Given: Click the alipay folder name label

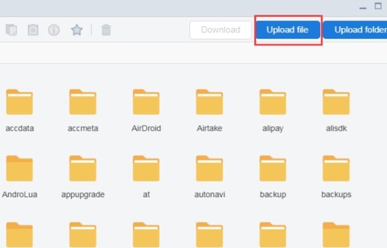Looking at the screenshot, I should (x=273, y=128).
